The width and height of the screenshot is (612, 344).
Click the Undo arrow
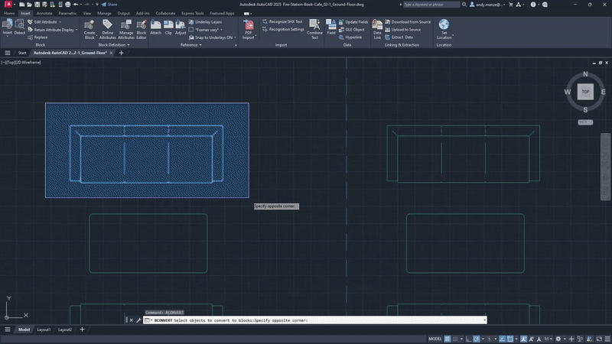point(75,5)
